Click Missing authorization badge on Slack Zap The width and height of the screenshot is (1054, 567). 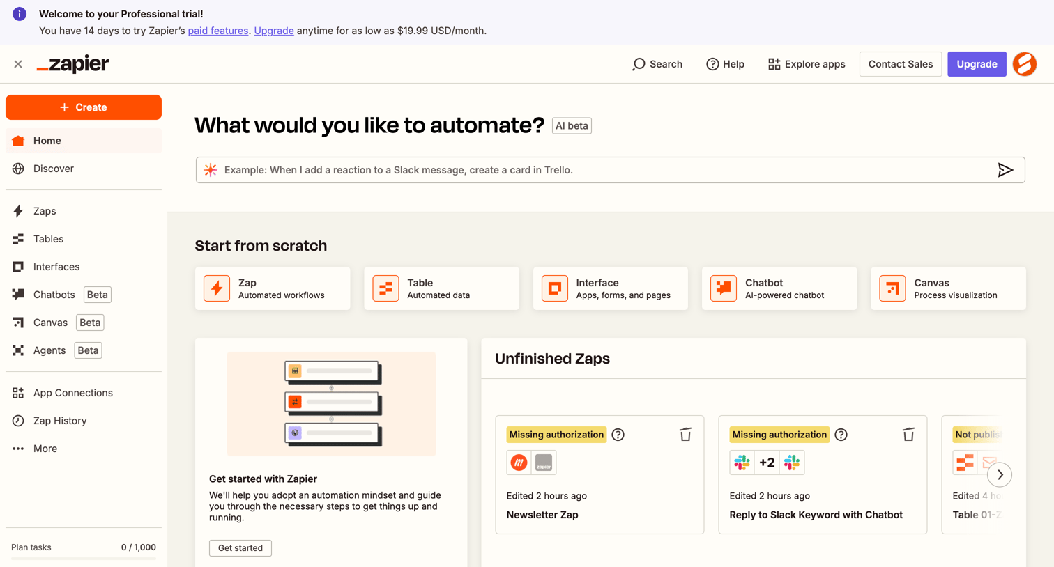point(779,435)
